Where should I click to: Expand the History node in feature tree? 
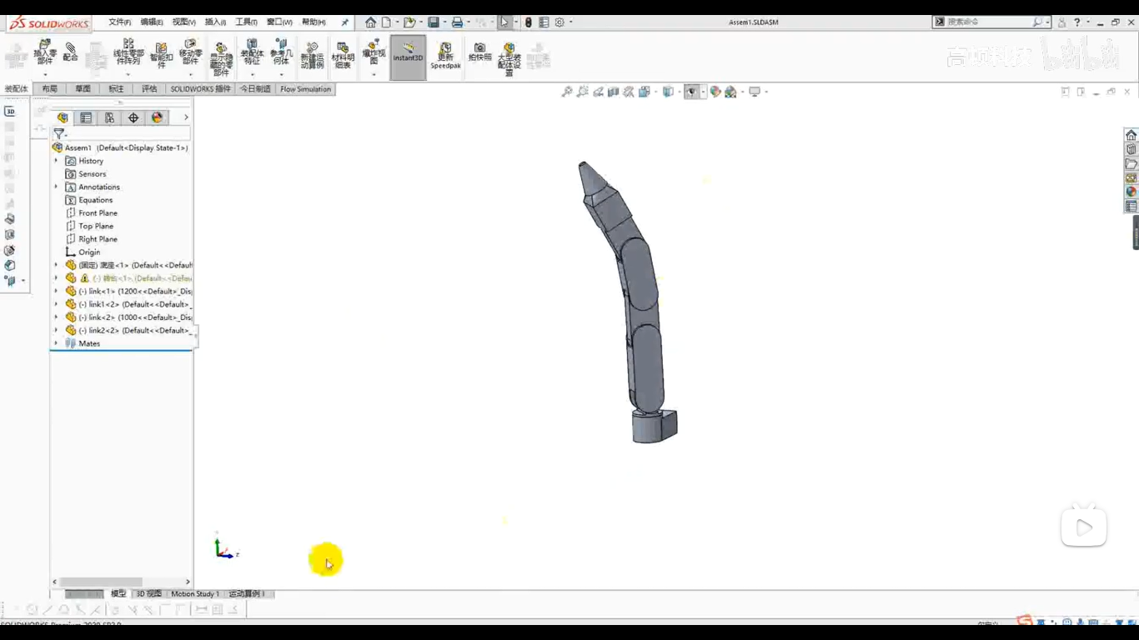click(56, 161)
